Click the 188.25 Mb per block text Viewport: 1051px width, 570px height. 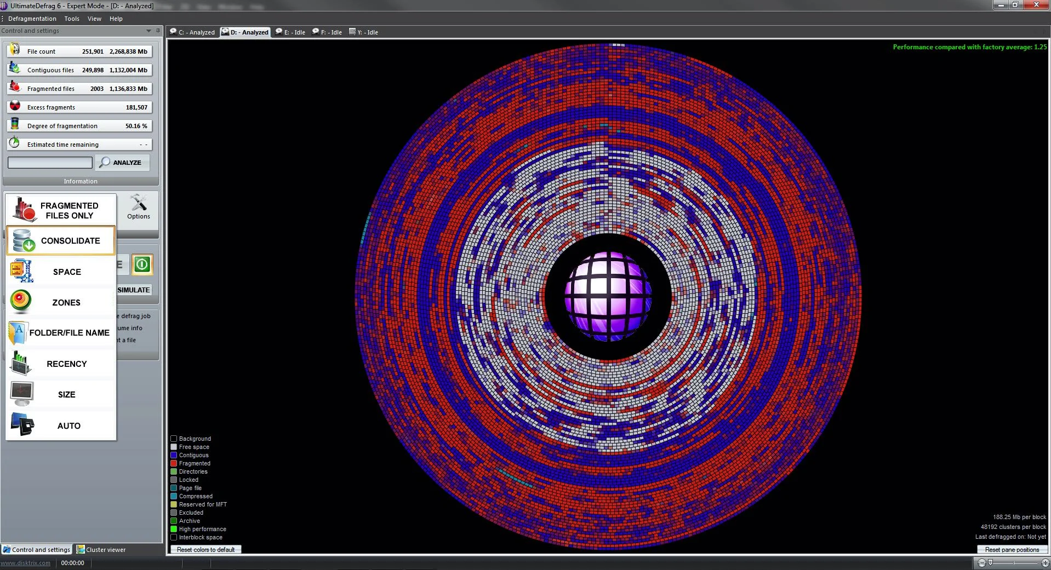pos(1019,517)
